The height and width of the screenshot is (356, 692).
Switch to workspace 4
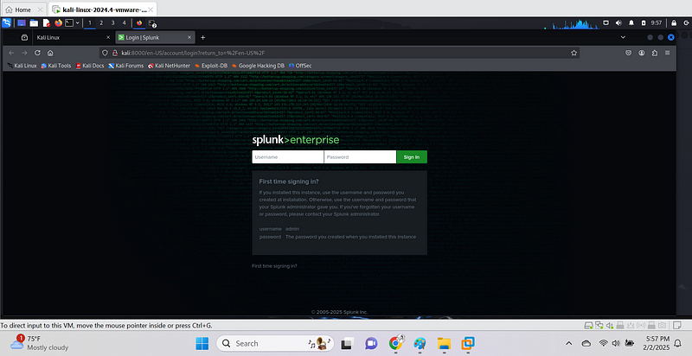click(x=124, y=23)
